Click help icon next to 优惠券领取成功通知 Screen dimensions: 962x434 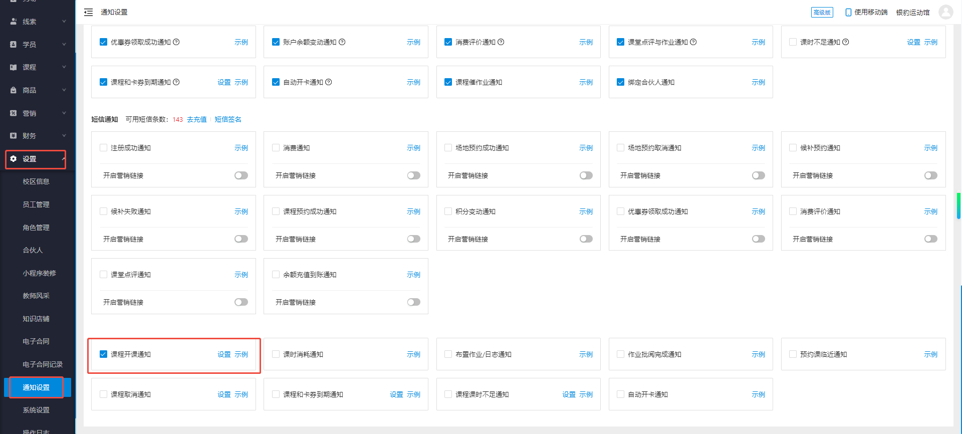click(176, 42)
